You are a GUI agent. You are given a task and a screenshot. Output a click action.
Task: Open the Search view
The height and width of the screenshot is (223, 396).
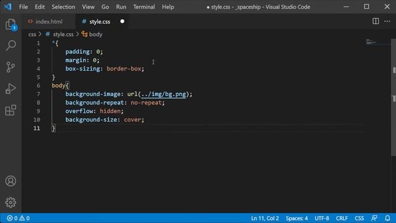click(x=11, y=45)
